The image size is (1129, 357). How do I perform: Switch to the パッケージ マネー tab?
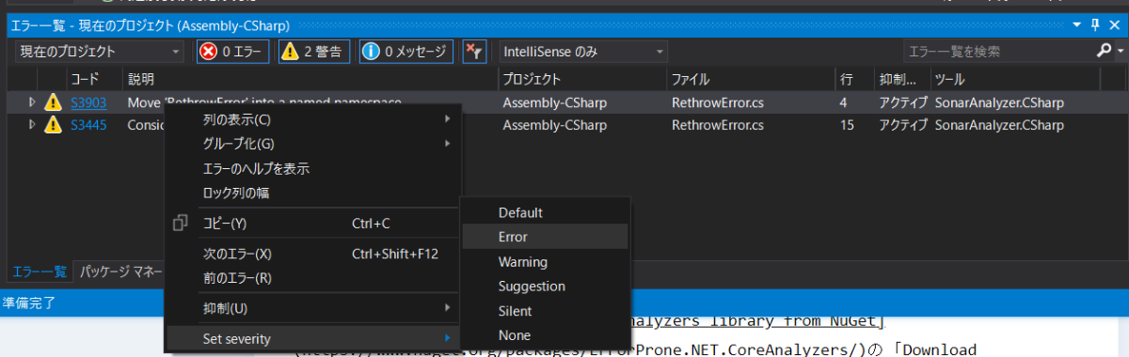click(x=120, y=272)
